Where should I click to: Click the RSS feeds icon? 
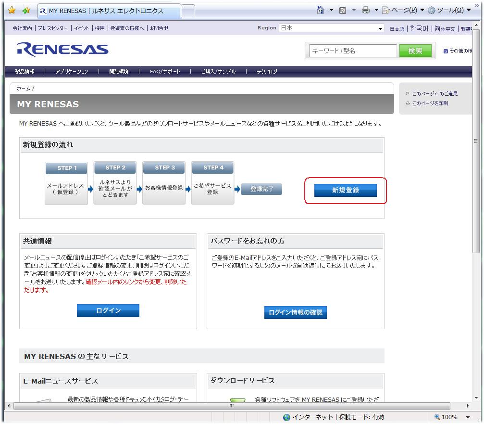point(343,10)
